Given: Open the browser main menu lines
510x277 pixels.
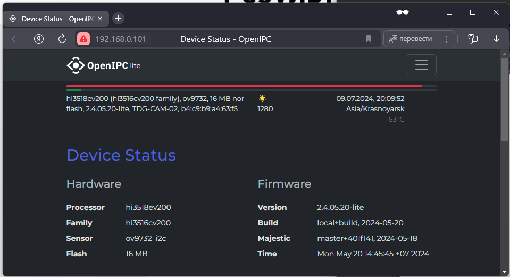Looking at the screenshot, I should click(426, 12).
